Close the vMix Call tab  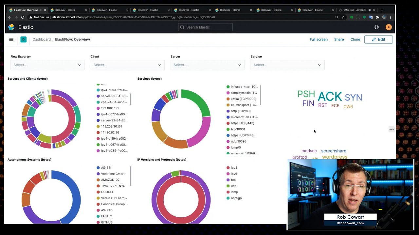[374, 10]
